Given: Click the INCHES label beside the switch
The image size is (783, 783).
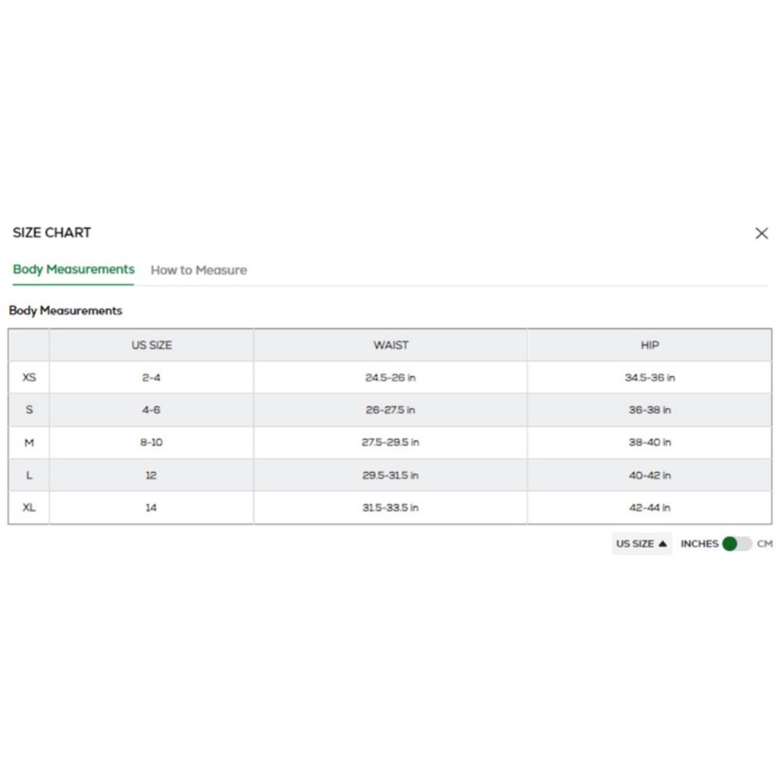Looking at the screenshot, I should pyautogui.click(x=699, y=543).
